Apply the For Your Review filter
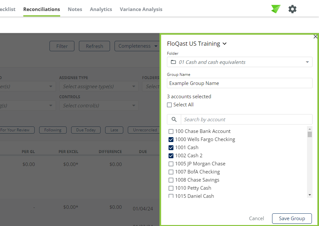This screenshot has height=226, width=319. [17, 130]
